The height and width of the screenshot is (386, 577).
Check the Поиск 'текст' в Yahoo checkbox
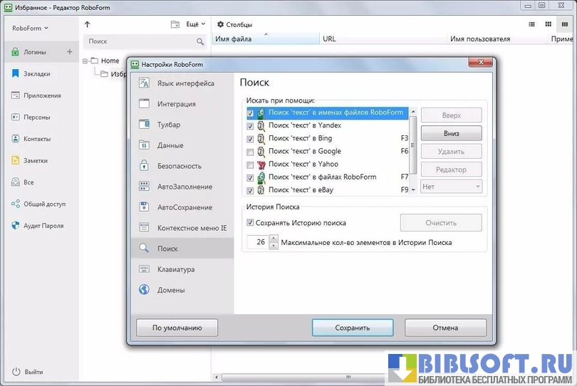click(250, 165)
